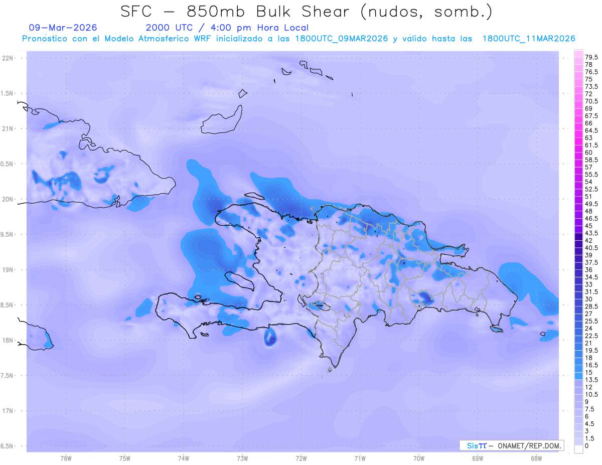This screenshot has height=465, width=602.
Task: Click '(nudos, somb.)' in the title
Action: pos(428,12)
